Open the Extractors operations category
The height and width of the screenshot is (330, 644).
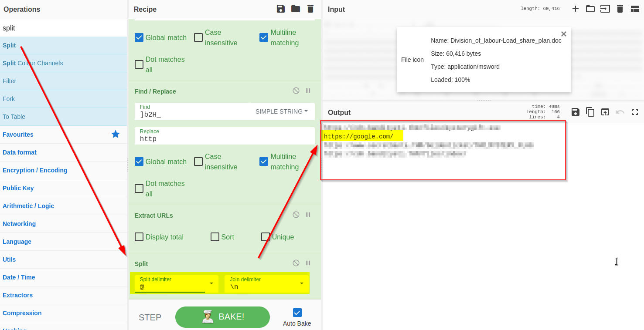tap(17, 295)
